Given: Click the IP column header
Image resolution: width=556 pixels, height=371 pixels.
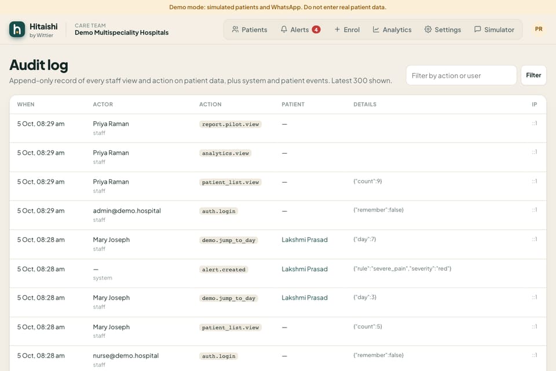Looking at the screenshot, I should 535,104.
